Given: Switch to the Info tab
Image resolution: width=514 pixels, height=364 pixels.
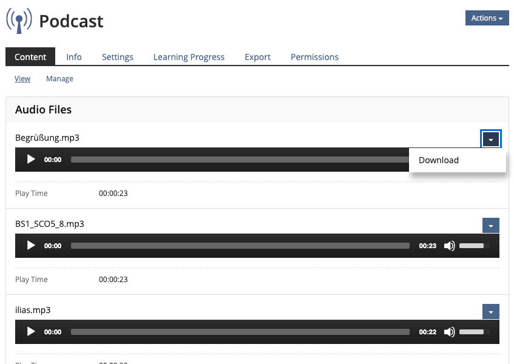Looking at the screenshot, I should click(74, 57).
